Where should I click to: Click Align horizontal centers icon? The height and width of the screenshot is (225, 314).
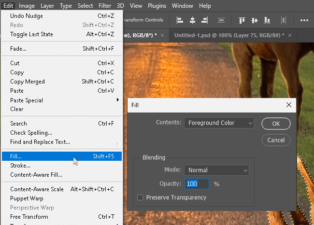click(x=192, y=20)
